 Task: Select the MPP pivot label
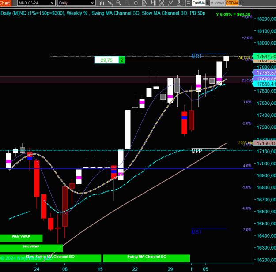(197, 151)
